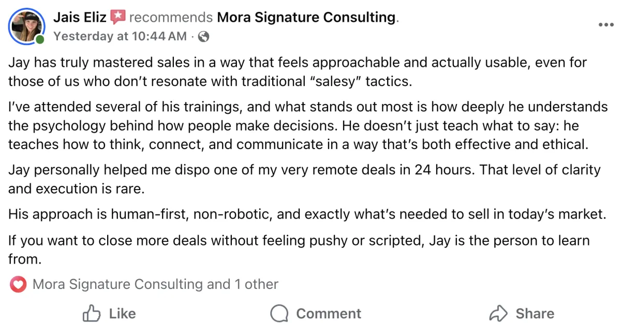Click the globe public audience icon

(204, 36)
